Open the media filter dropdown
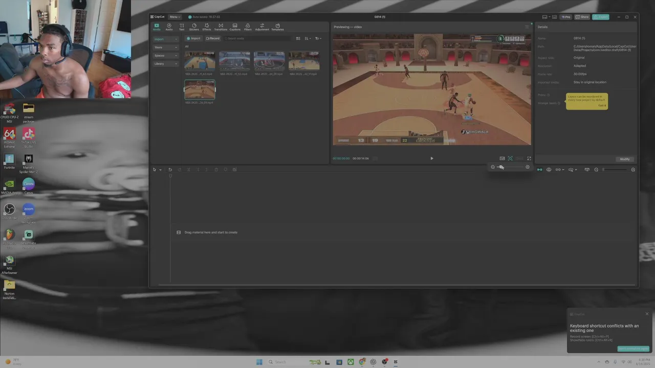Image resolution: width=655 pixels, height=368 pixels. [318, 38]
